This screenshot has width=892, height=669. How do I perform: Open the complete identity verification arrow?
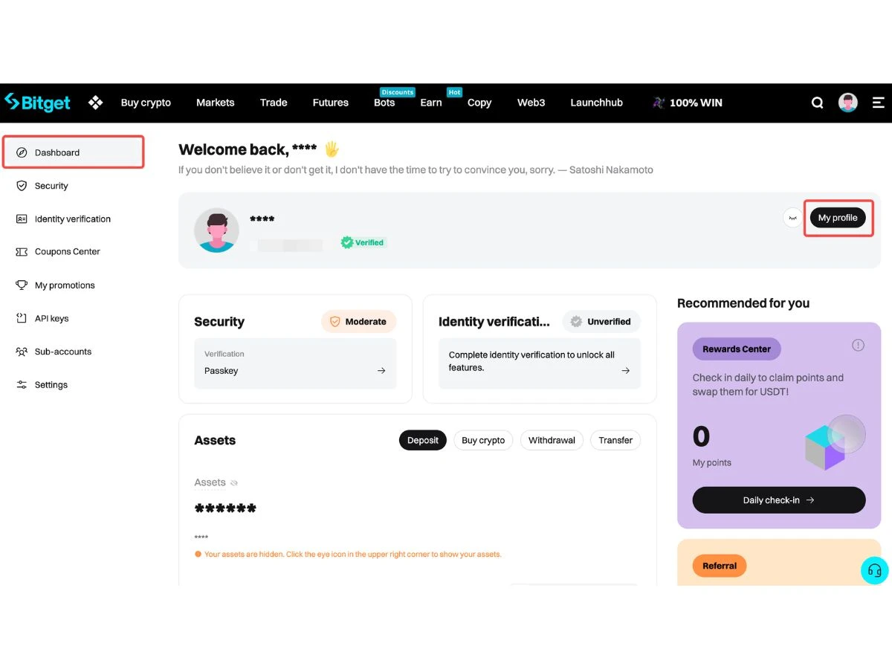point(626,370)
